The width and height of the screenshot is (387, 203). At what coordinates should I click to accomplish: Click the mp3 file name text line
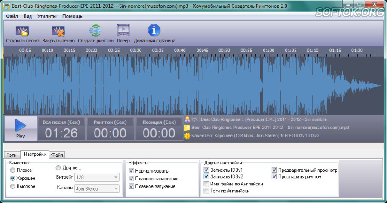pos(270,128)
